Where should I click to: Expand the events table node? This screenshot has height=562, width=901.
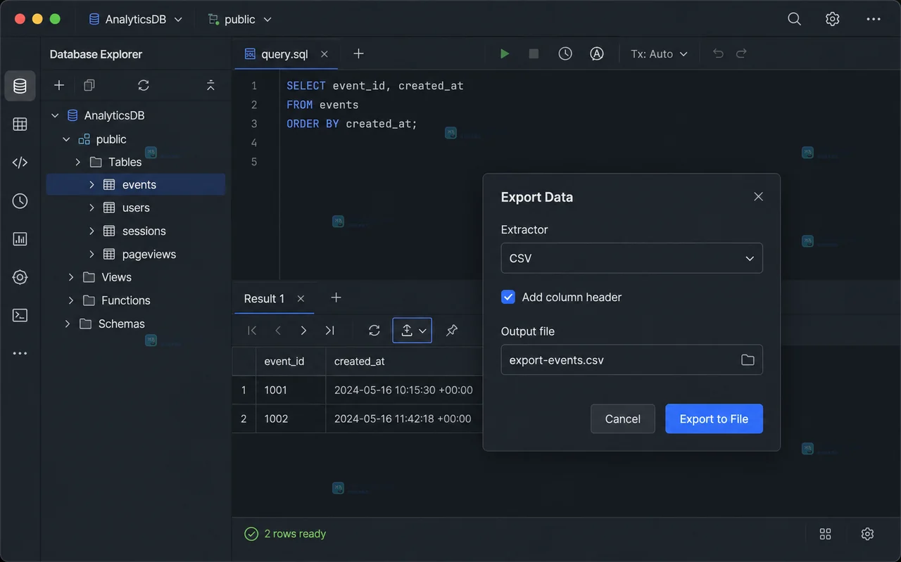[x=92, y=184]
